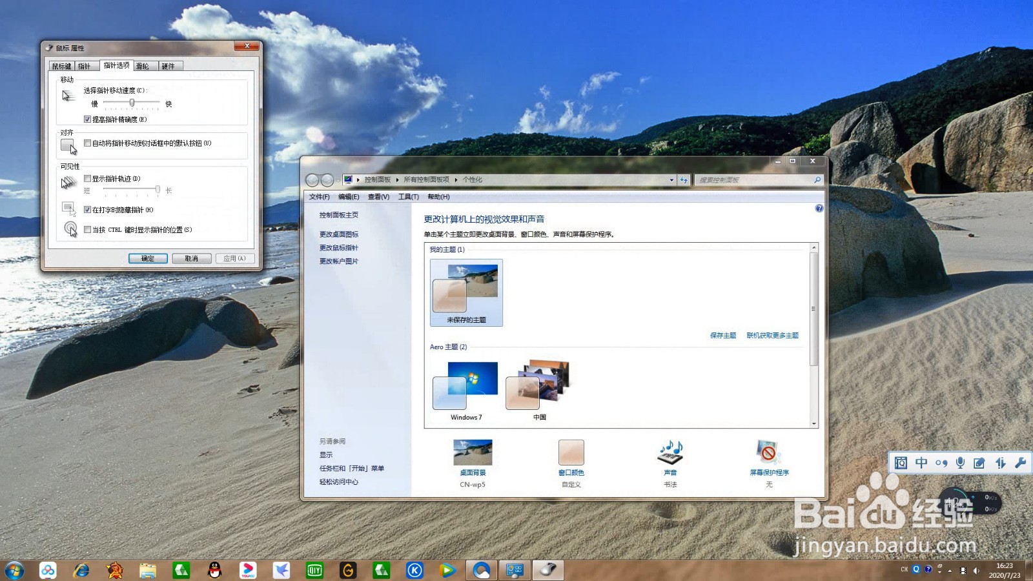The width and height of the screenshot is (1033, 581).
Task: Click 确定 in Mouse Properties
Action: click(x=148, y=258)
